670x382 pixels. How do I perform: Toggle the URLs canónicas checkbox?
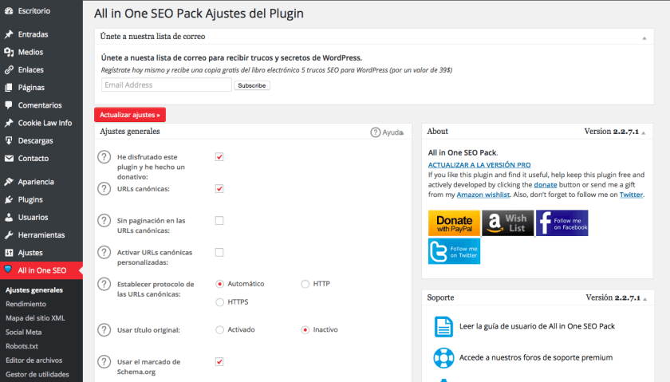219,188
